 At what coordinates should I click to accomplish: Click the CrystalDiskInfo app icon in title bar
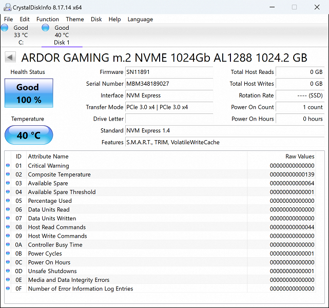click(x=7, y=7)
